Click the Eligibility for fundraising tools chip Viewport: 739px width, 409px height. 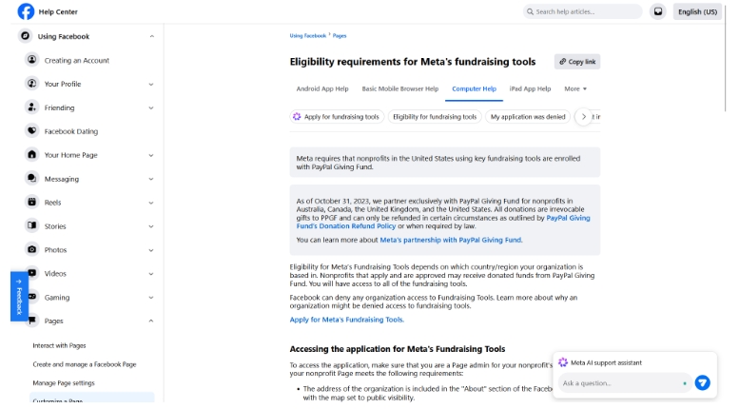point(435,116)
